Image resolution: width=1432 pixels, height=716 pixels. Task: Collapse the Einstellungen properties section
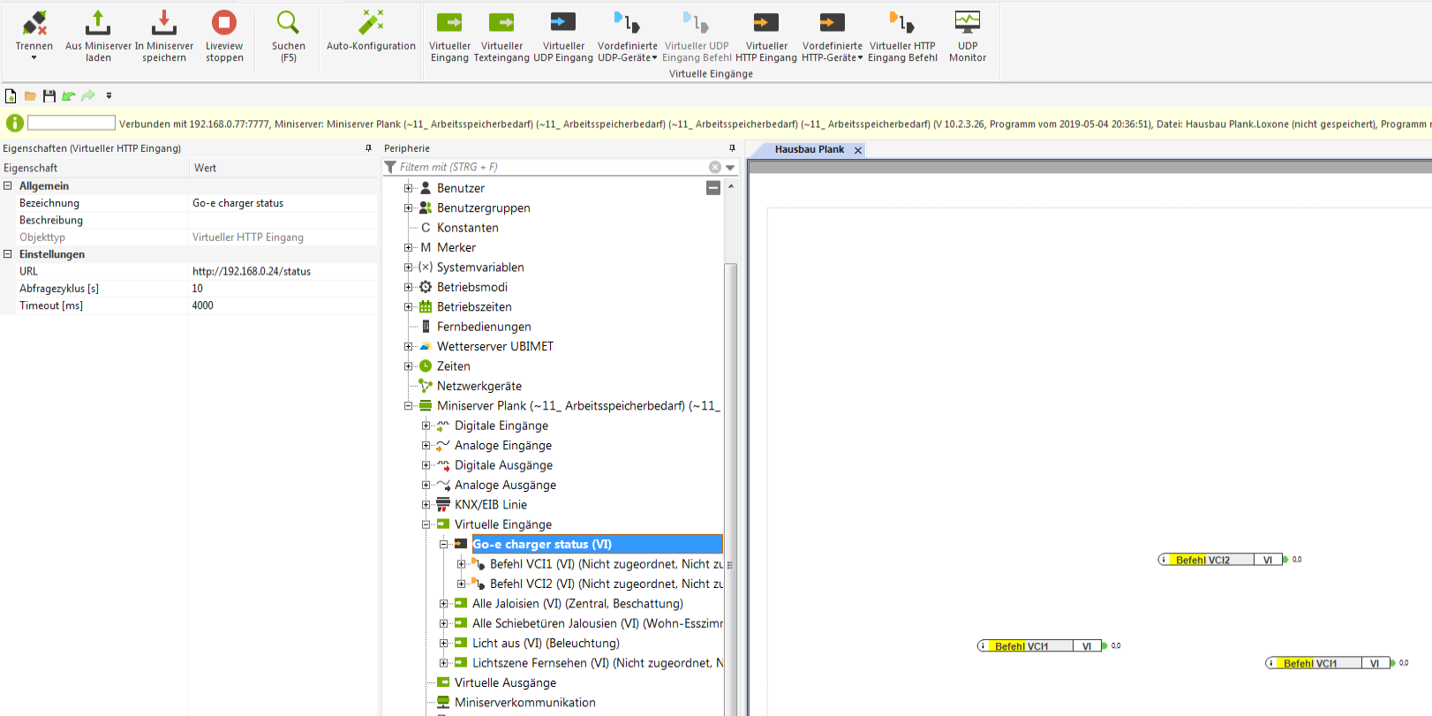[8, 254]
